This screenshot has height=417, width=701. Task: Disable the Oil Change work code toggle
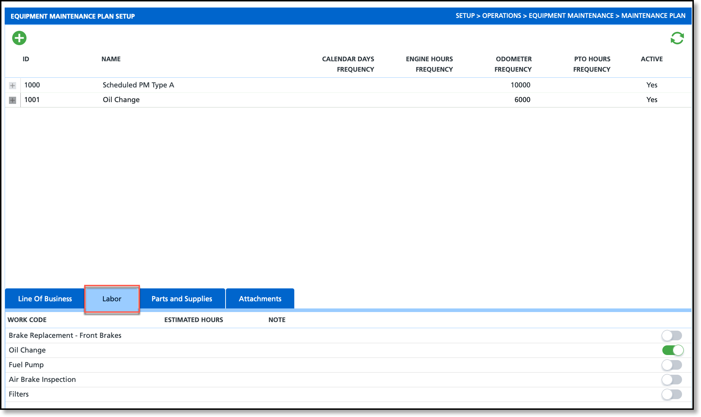point(672,350)
